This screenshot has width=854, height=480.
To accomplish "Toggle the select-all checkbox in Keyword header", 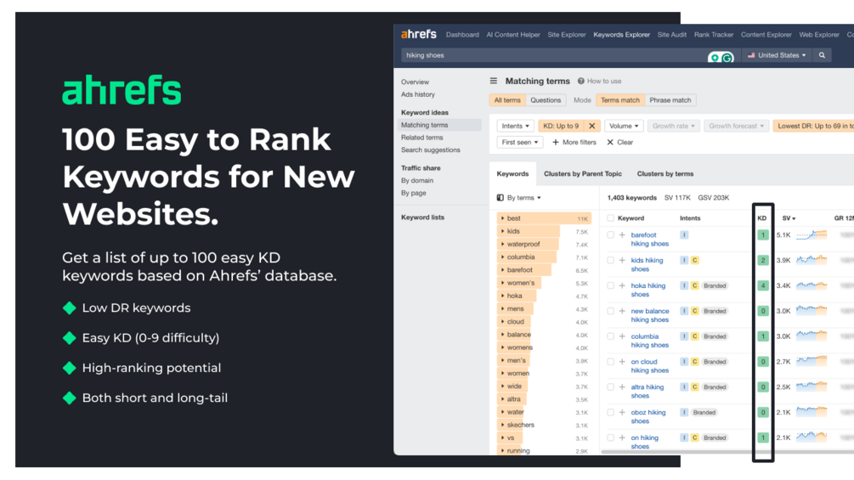I will (610, 218).
